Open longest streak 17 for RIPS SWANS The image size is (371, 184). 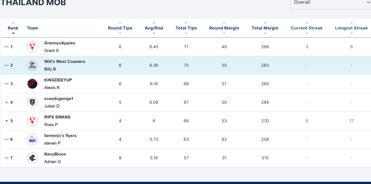point(352,121)
